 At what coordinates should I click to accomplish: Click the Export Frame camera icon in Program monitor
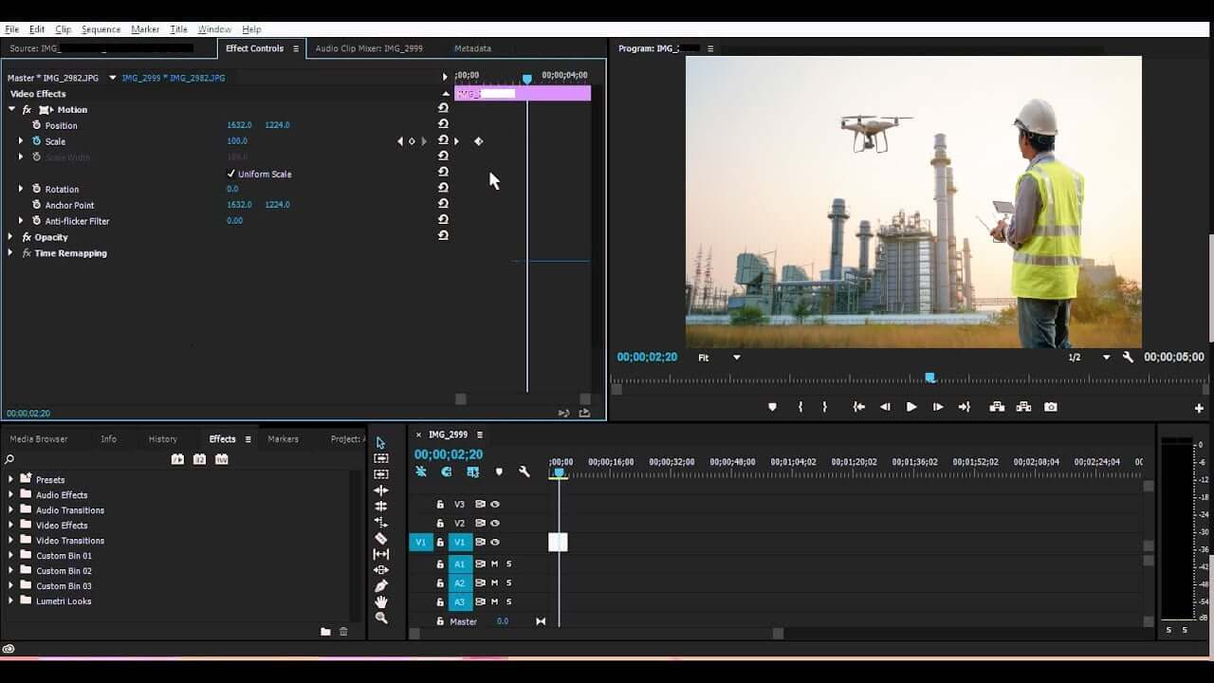1050,406
